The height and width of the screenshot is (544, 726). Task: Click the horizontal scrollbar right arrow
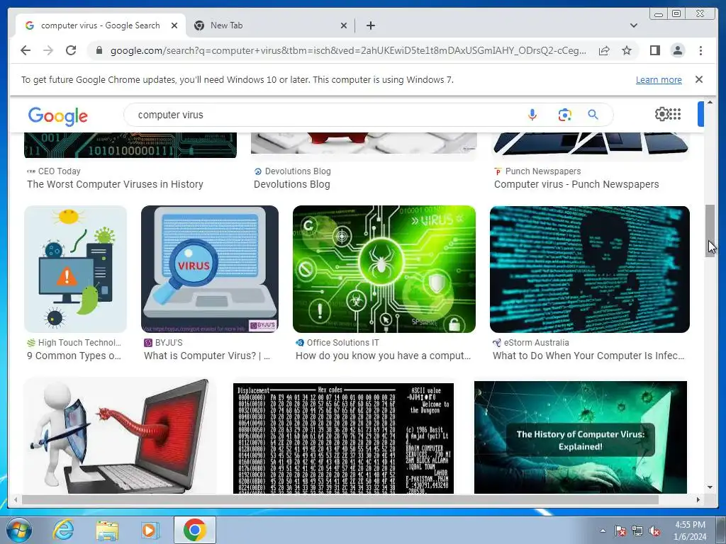[x=698, y=499]
